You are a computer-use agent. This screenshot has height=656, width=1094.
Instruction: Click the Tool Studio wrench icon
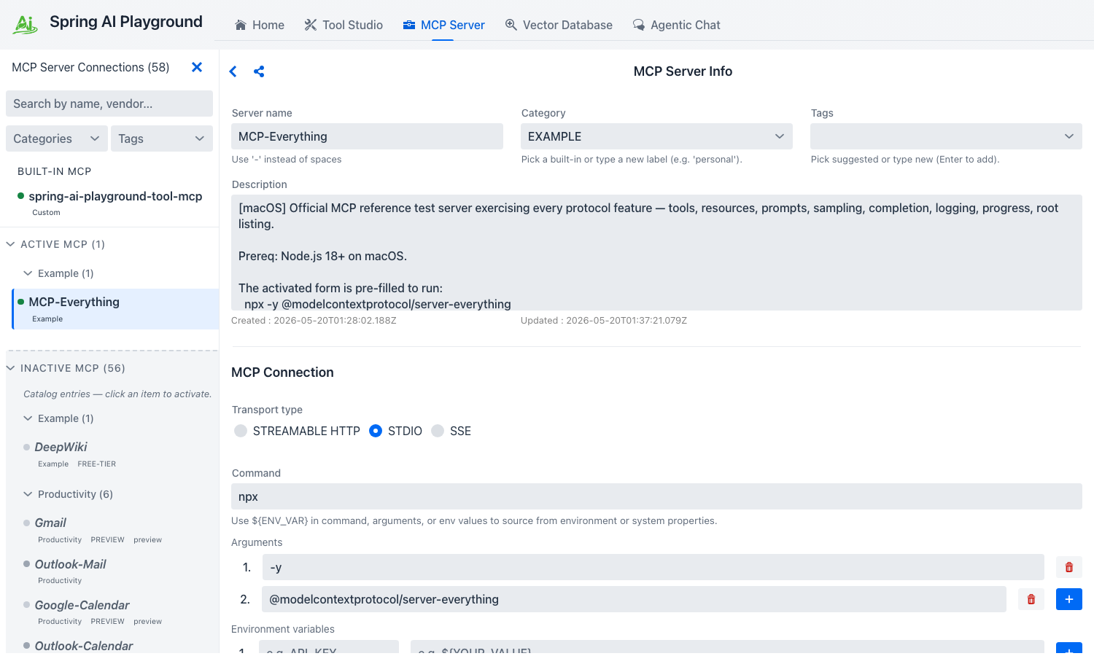point(311,25)
